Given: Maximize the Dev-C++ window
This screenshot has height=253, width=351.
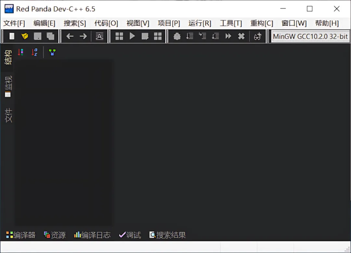Looking at the screenshot, I should point(310,9).
